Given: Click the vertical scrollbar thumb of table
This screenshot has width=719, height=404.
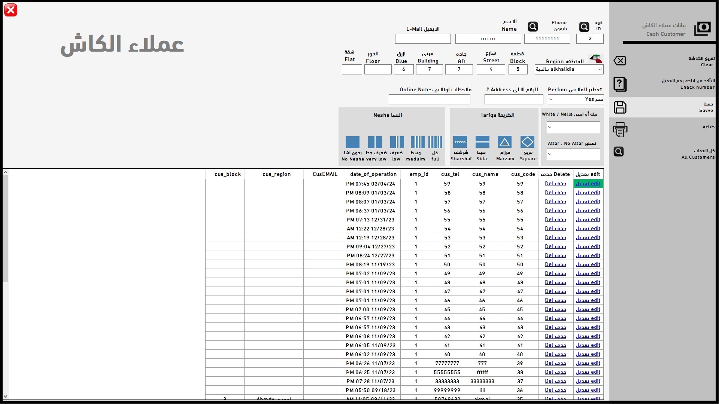Looking at the screenshot, I should (5, 228).
